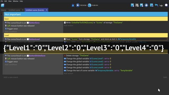Click the Publish globe icon
The height and width of the screenshot is (95, 169).
click(90, 5)
